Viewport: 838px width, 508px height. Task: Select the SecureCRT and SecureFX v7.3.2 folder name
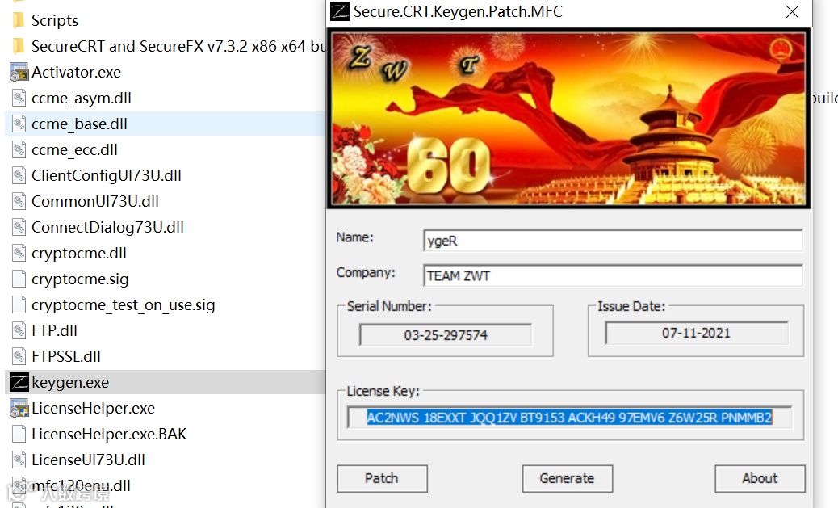pyautogui.click(x=178, y=47)
